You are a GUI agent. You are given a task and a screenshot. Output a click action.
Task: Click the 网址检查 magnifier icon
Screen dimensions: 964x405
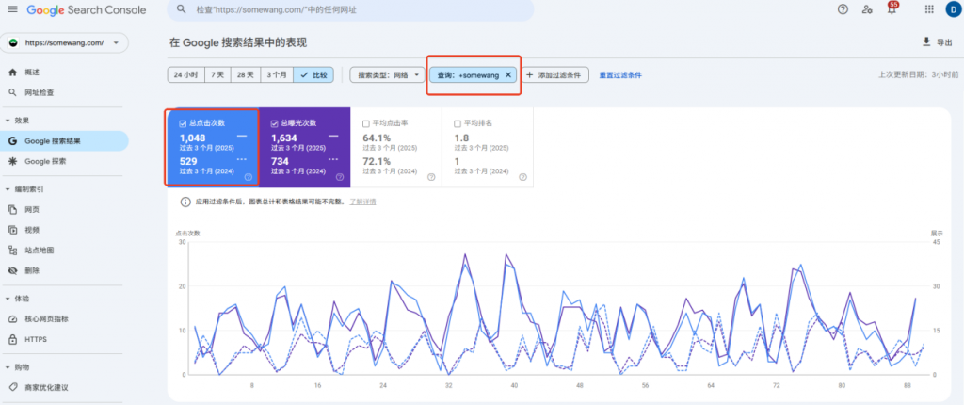coord(12,93)
